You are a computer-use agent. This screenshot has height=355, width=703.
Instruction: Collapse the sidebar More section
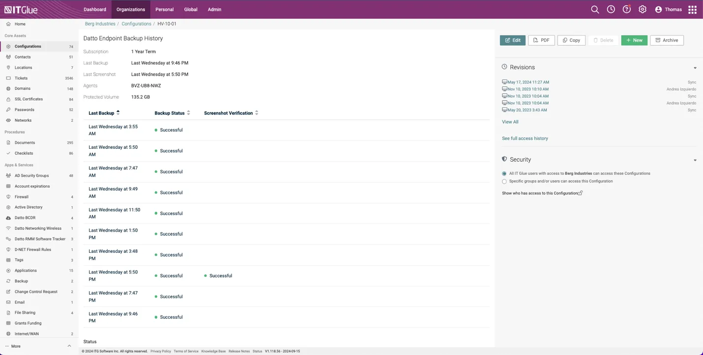[x=69, y=346]
